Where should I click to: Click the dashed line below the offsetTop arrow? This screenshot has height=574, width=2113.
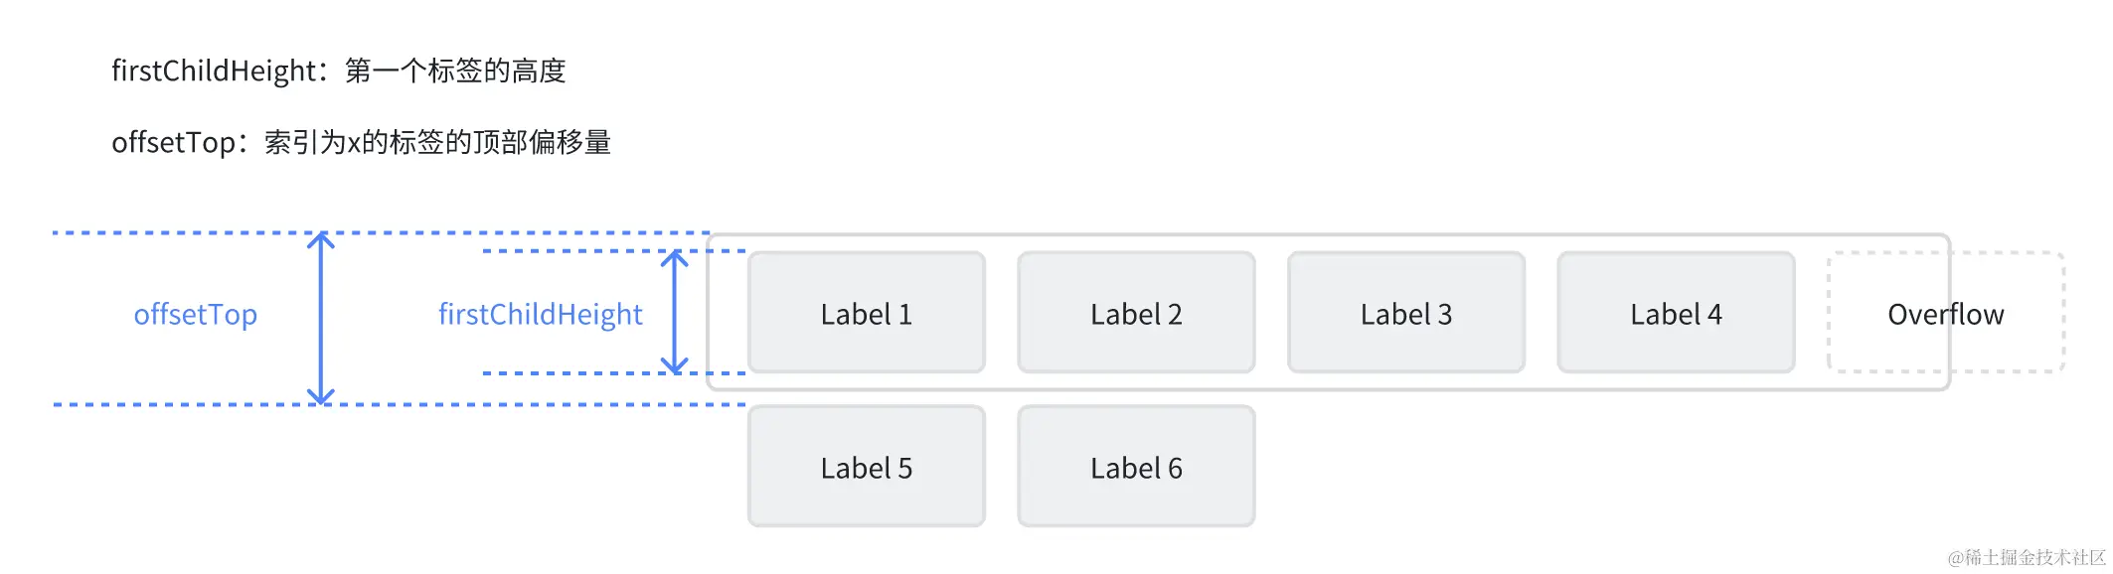(x=179, y=404)
